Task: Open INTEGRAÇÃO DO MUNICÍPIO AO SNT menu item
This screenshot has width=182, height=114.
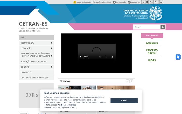Action: point(36,55)
